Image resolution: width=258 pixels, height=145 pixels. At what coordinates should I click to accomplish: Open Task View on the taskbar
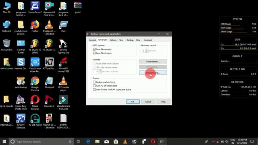(x=79, y=141)
